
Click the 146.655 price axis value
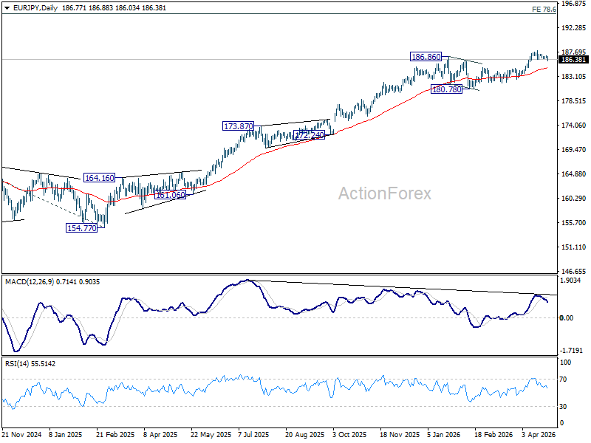coord(574,271)
